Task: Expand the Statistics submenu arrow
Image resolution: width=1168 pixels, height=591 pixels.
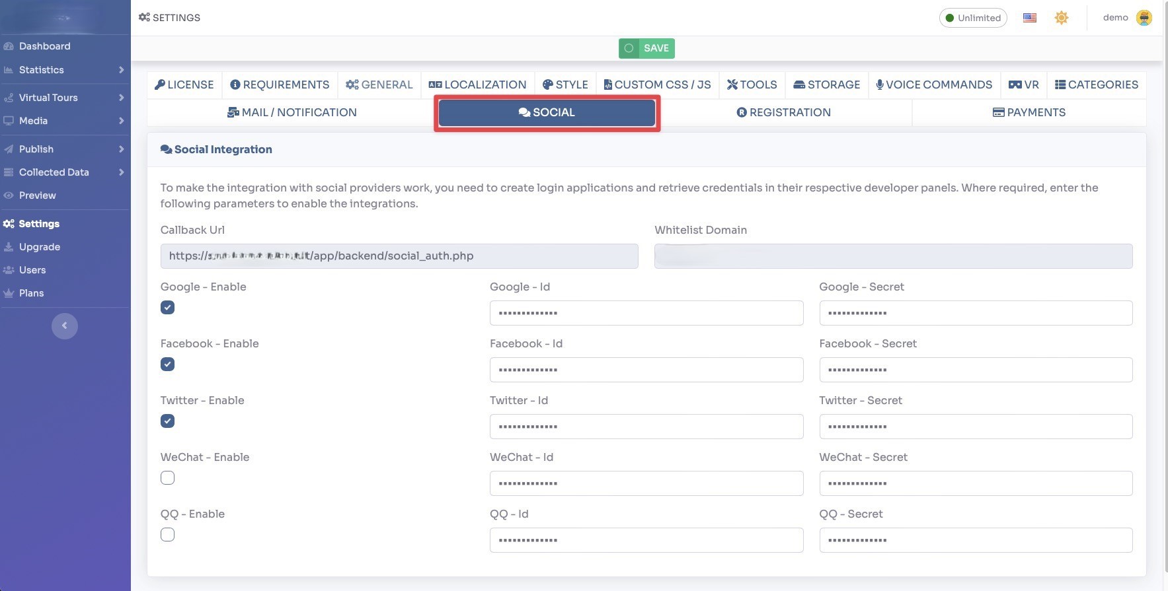Action: 121,70
